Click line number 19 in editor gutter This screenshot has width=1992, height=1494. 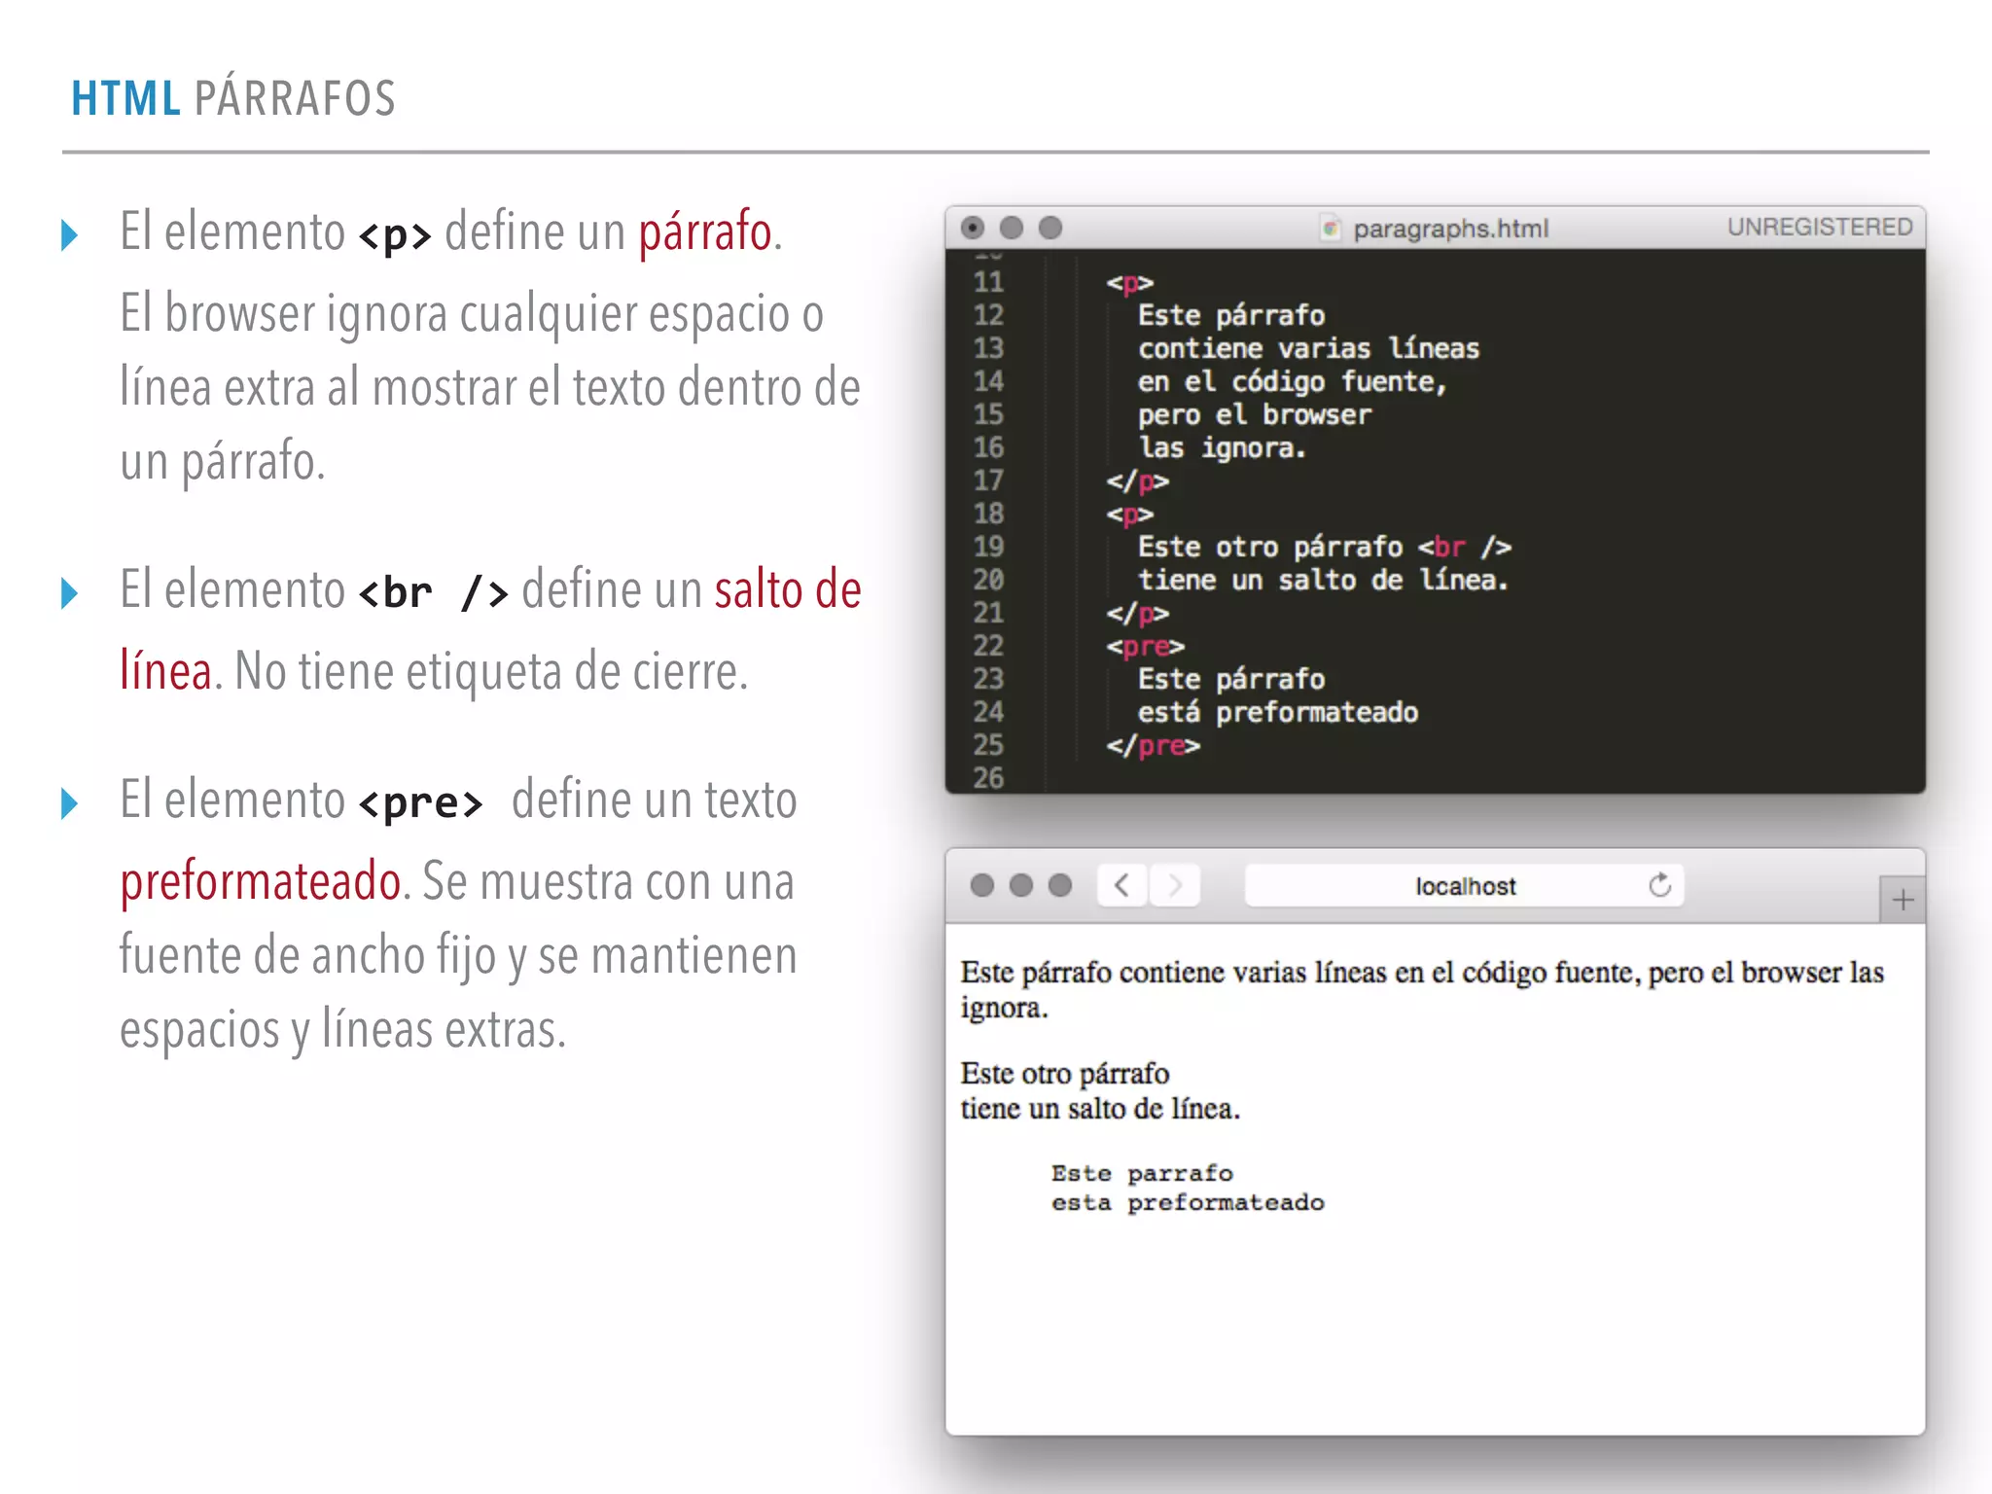point(988,547)
